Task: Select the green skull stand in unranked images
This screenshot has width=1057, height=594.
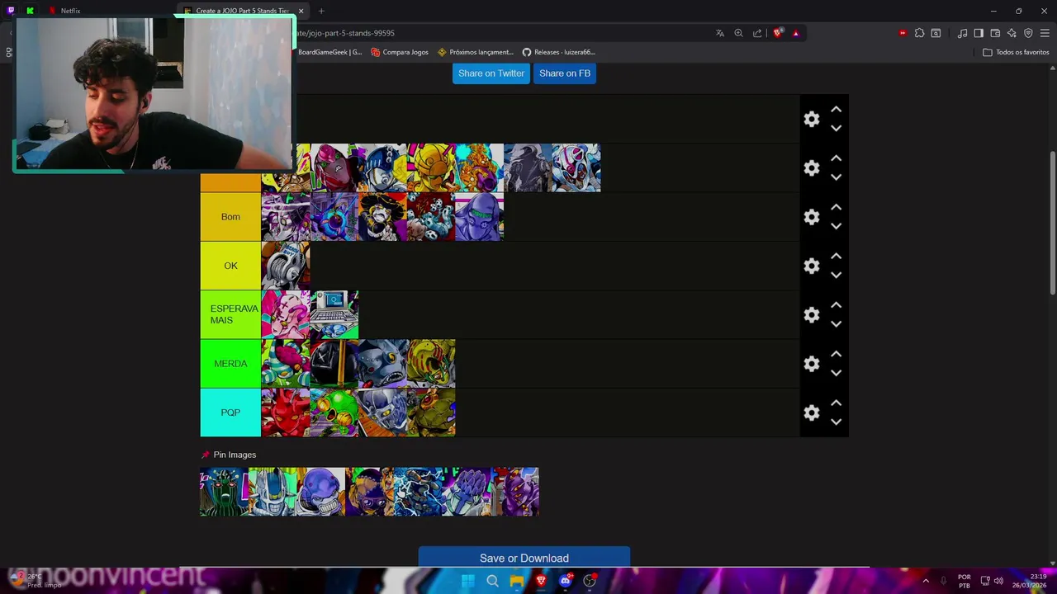Action: point(224,492)
